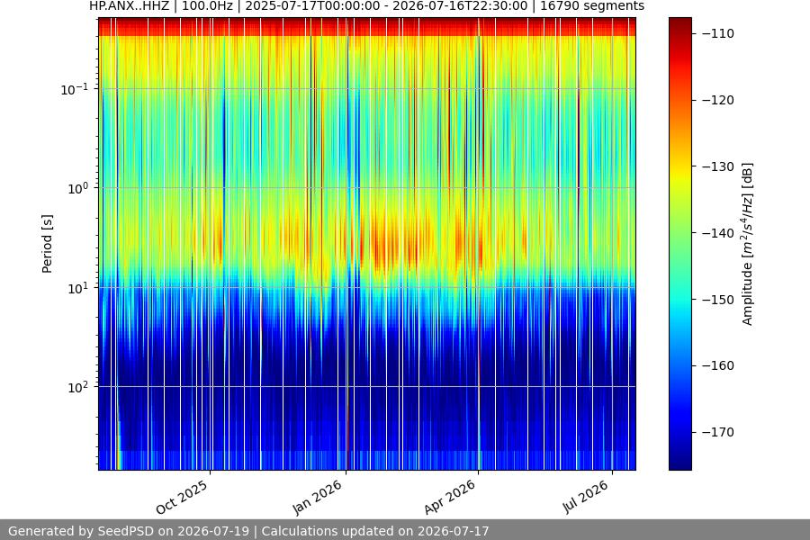The width and height of the screenshot is (810, 540).
Task: Click the '−150' colorbar tick label
Action: [718, 299]
